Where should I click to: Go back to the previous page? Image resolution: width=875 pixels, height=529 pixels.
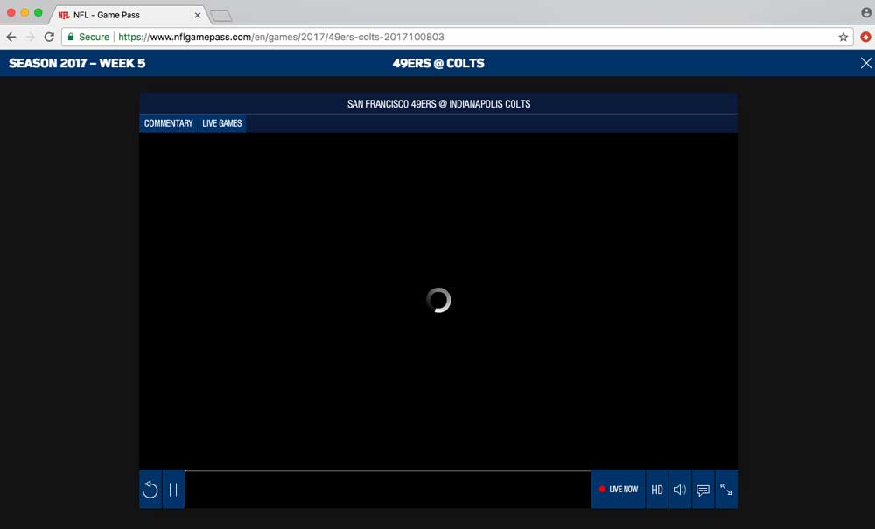point(11,37)
